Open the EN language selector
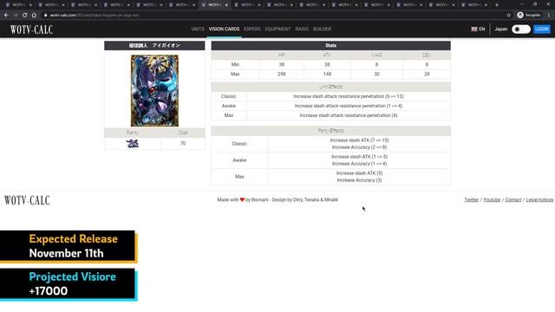 point(478,29)
